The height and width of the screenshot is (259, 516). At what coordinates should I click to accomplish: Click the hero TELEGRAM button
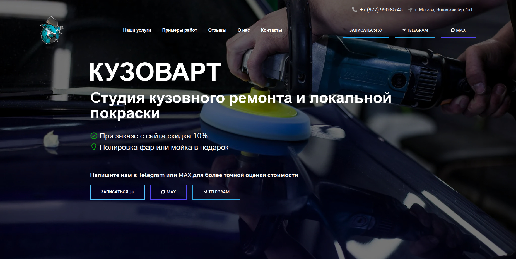tap(216, 192)
